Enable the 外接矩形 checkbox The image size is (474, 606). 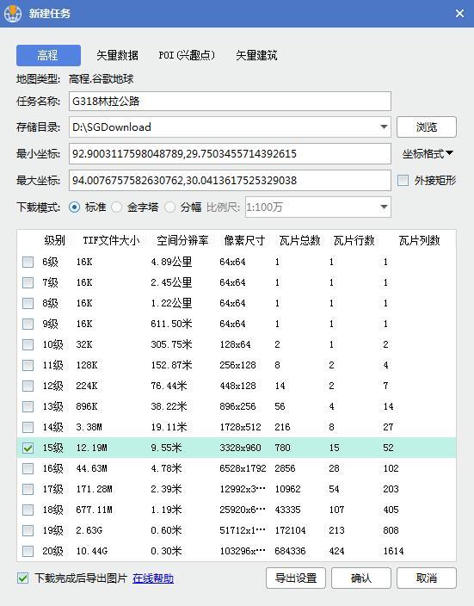click(x=403, y=180)
